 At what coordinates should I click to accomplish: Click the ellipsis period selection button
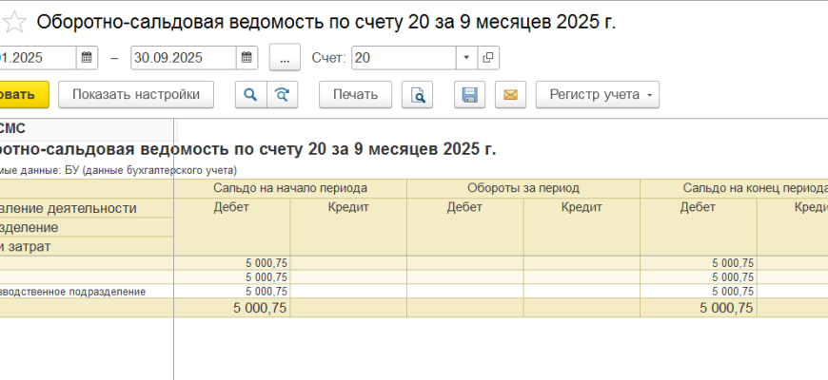click(285, 58)
